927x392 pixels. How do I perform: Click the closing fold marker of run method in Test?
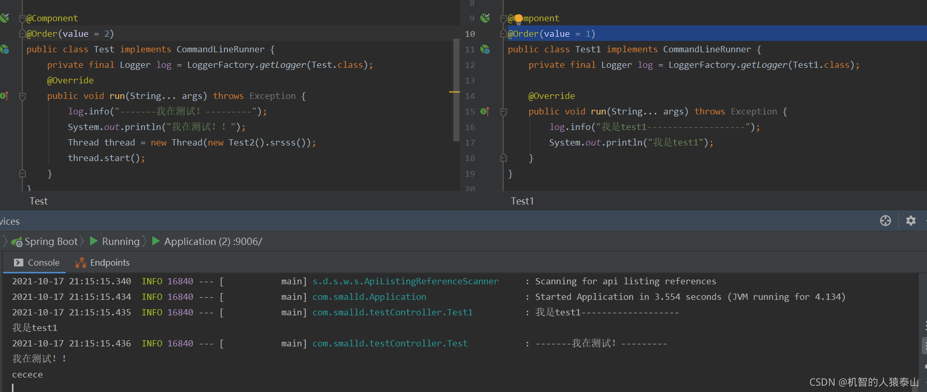22,173
